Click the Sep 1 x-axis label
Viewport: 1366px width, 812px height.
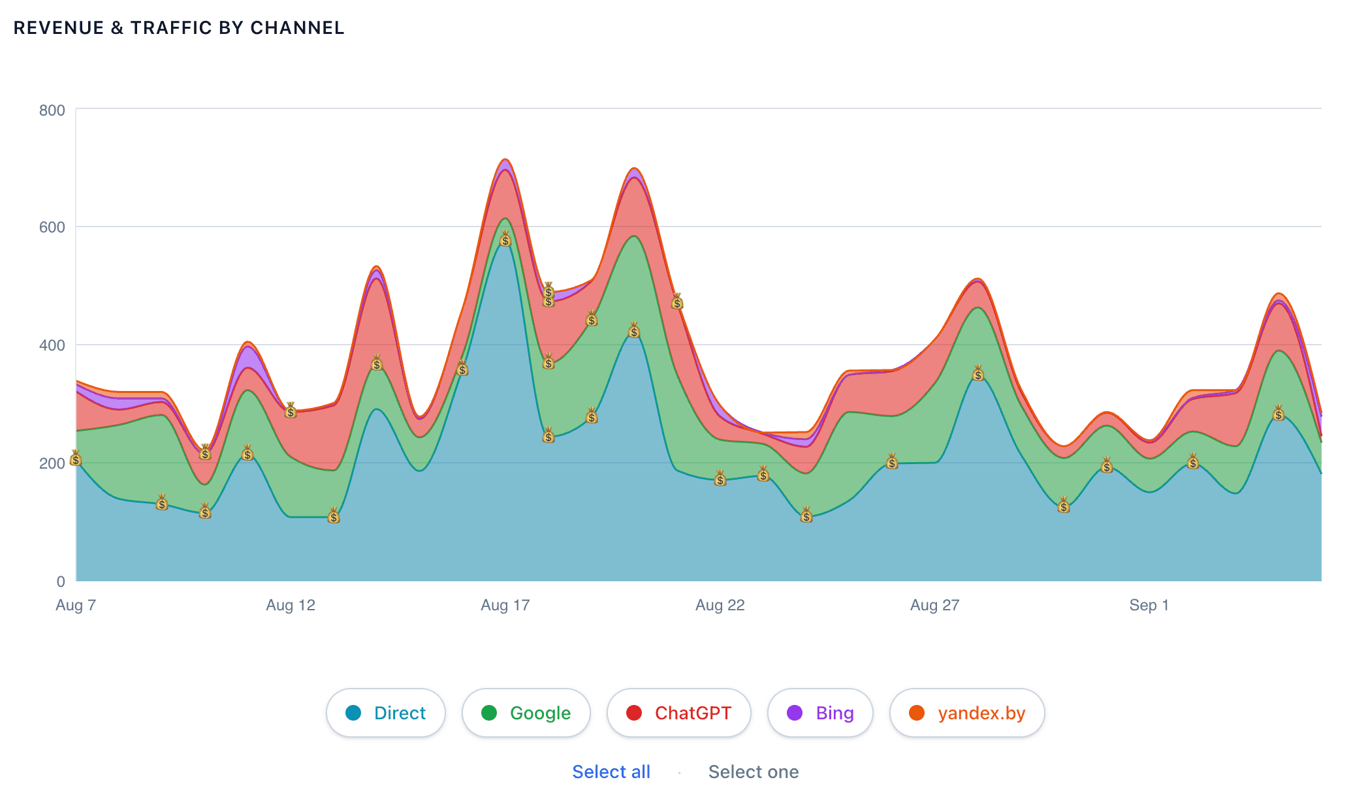click(x=1149, y=605)
